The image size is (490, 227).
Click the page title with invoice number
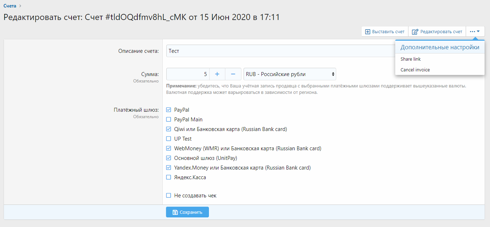pos(142,17)
